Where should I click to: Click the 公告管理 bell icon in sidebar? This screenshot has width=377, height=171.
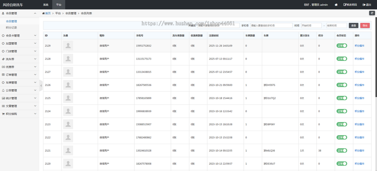3,90
